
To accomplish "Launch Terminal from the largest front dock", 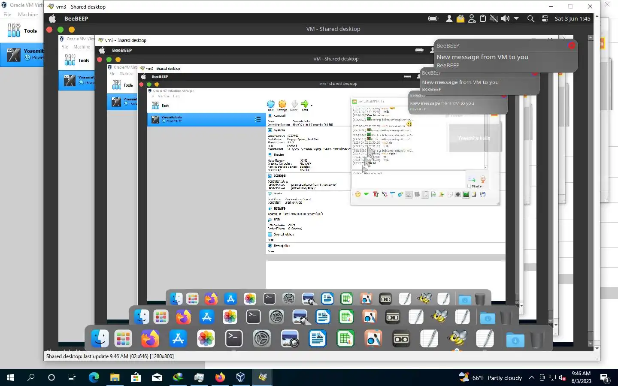I will 234,339.
